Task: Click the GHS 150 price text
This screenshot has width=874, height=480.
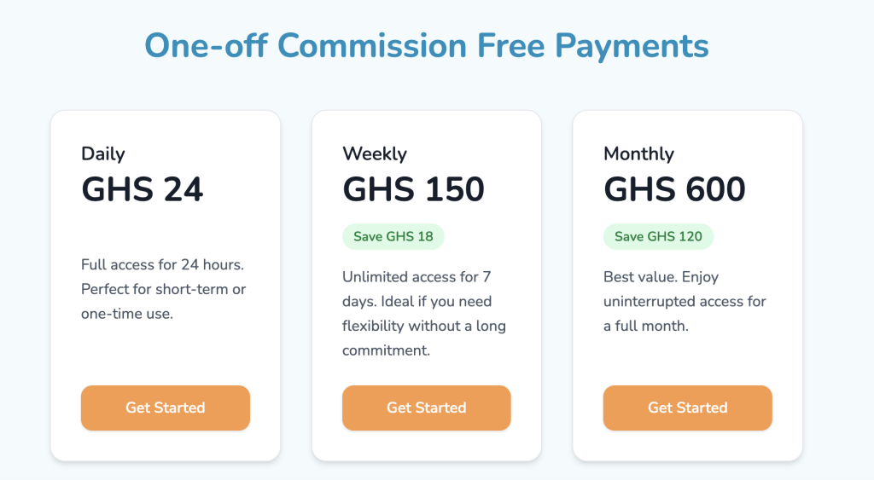Action: coord(413,189)
